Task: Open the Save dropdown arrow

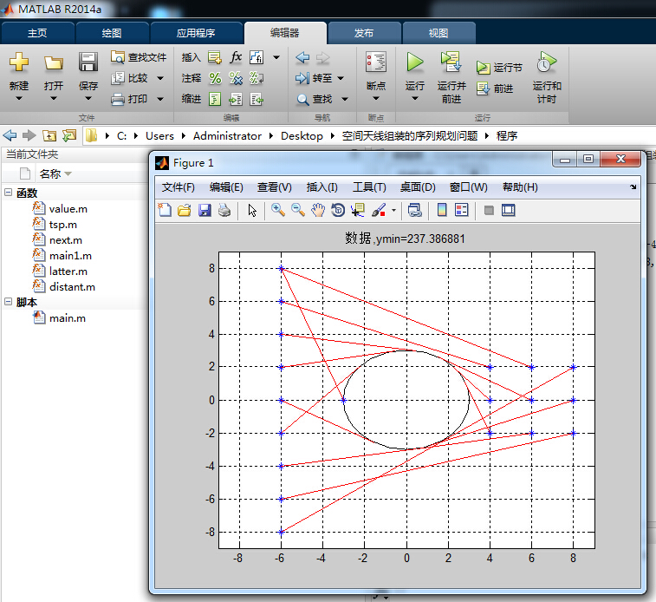Action: pos(88,98)
